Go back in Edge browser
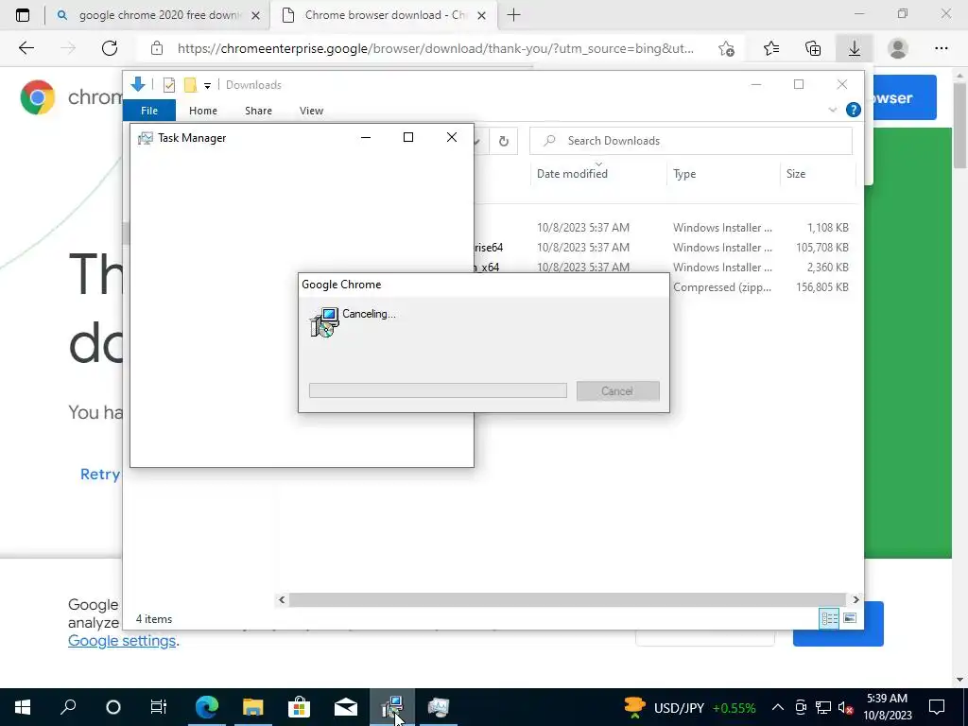This screenshot has height=726, width=968. pyautogui.click(x=26, y=48)
